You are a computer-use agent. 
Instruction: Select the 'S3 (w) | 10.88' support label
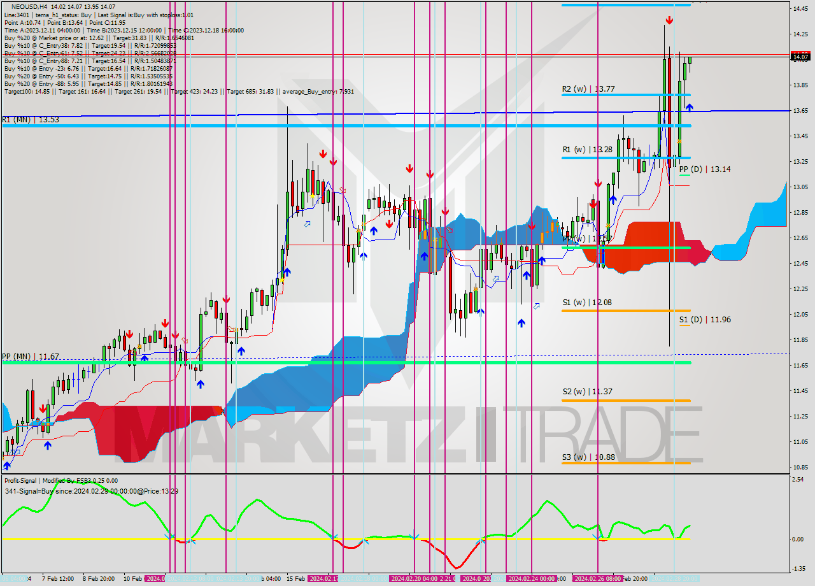pos(587,457)
